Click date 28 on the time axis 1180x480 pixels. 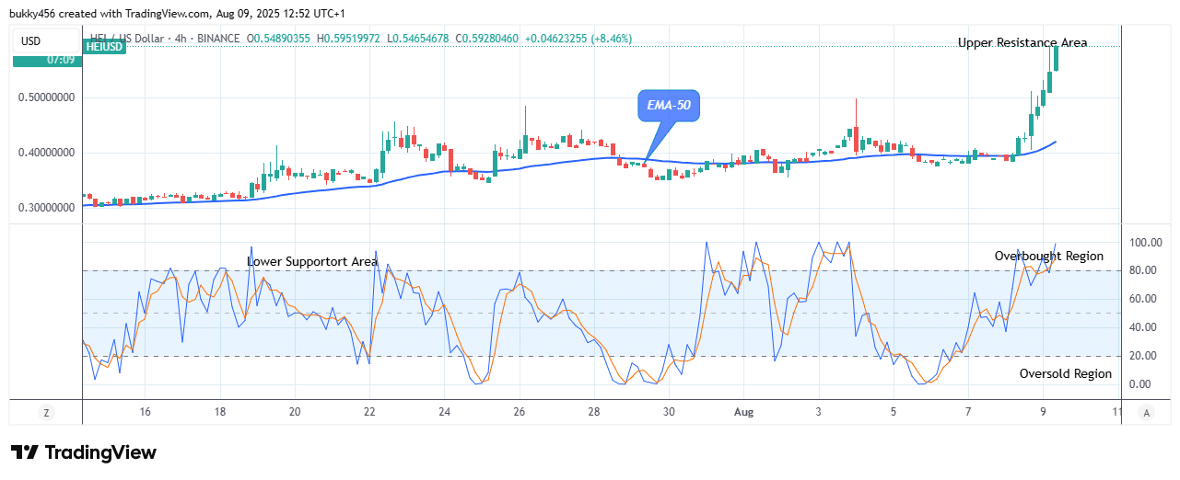click(x=594, y=413)
